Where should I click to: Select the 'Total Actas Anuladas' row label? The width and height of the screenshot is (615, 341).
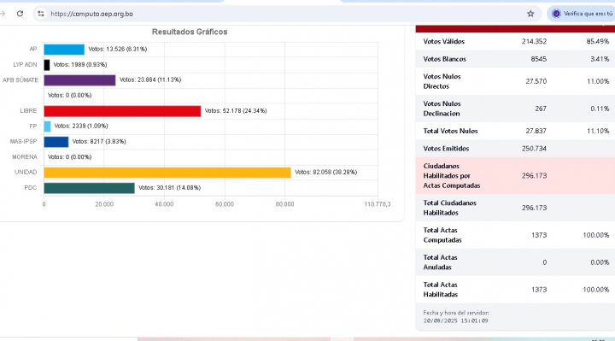click(x=441, y=262)
